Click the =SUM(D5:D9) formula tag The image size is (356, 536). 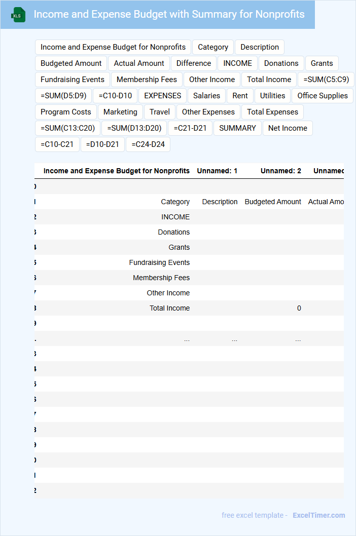(63, 96)
